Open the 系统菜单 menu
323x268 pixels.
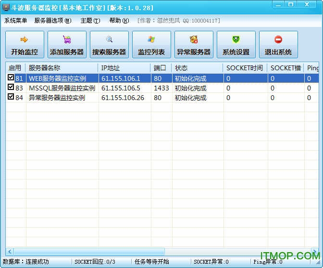pyautogui.click(x=15, y=21)
